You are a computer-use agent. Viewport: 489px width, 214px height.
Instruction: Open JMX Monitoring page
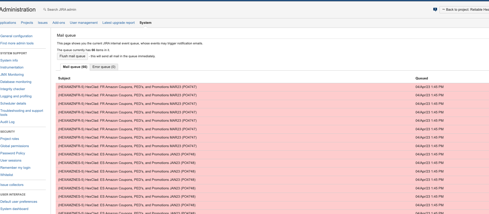tap(12, 75)
